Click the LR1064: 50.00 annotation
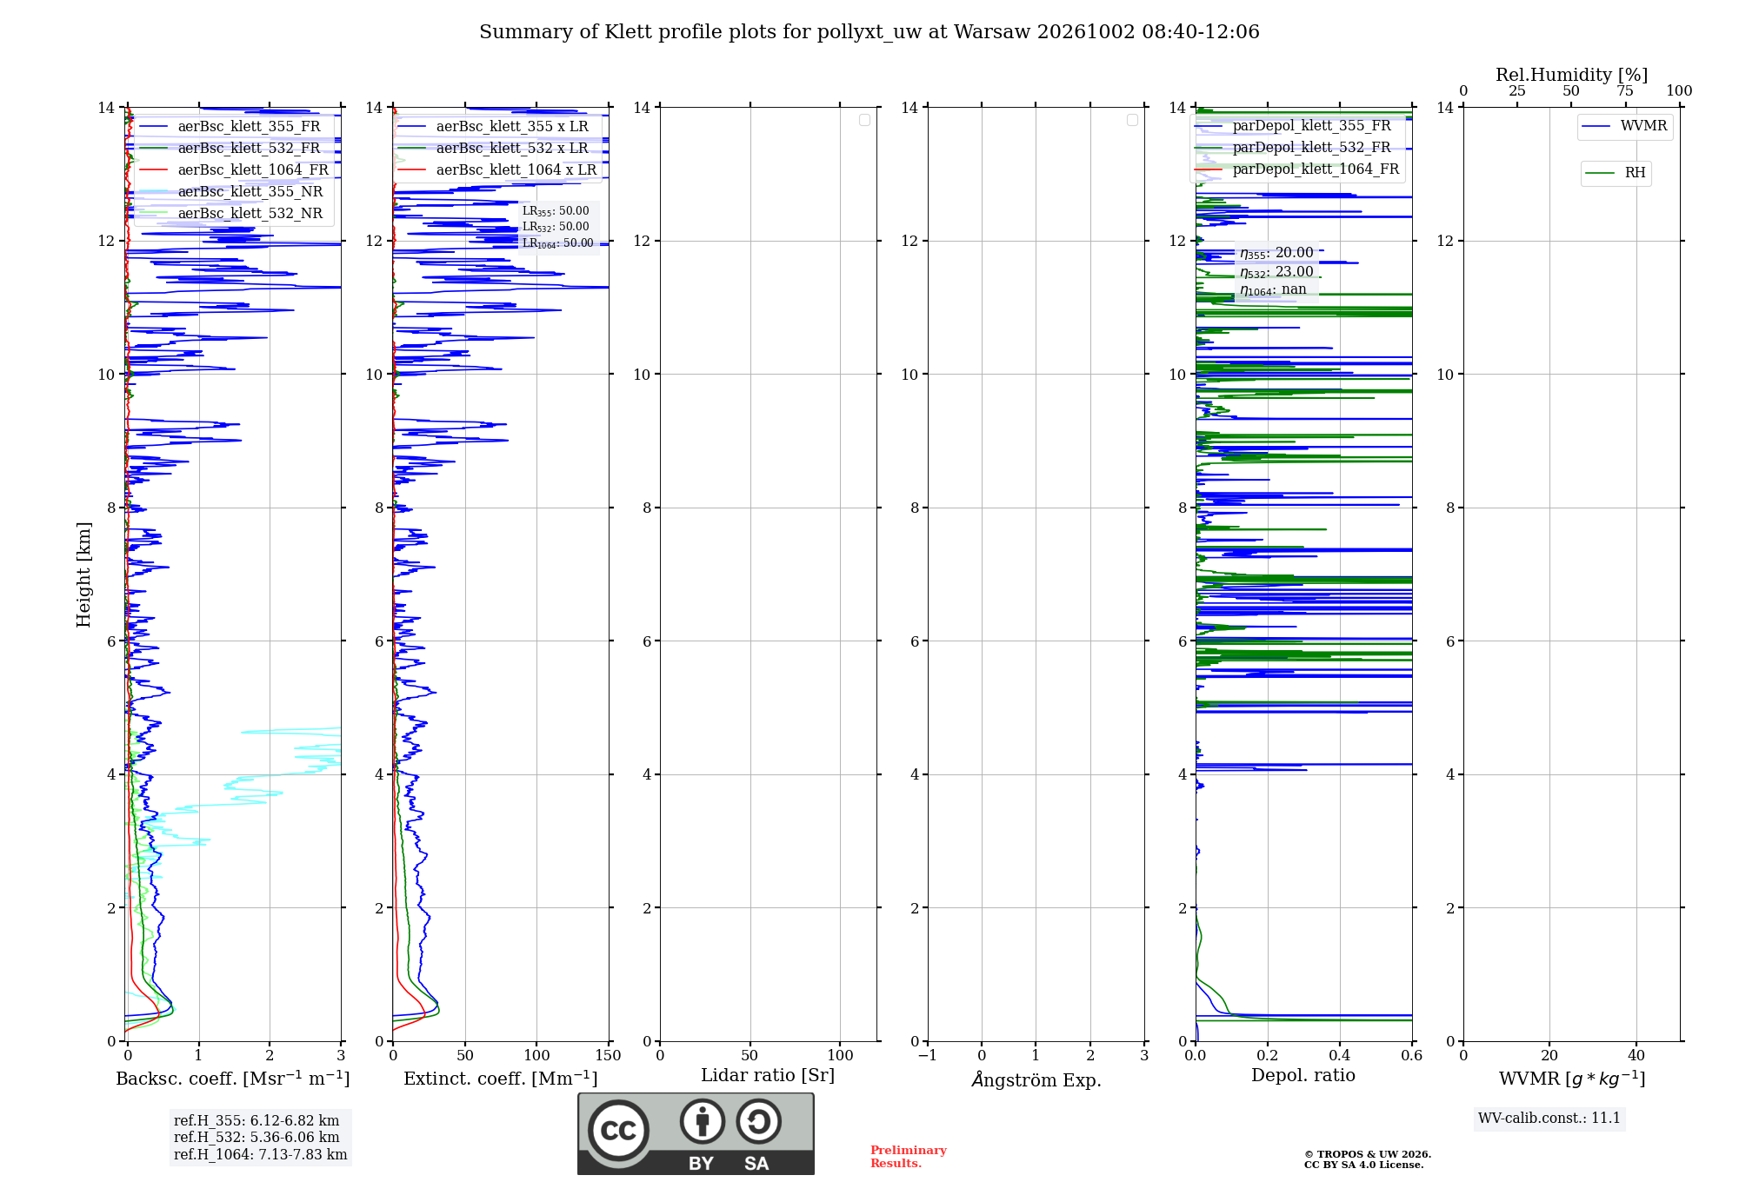1739x1182 pixels. (557, 243)
